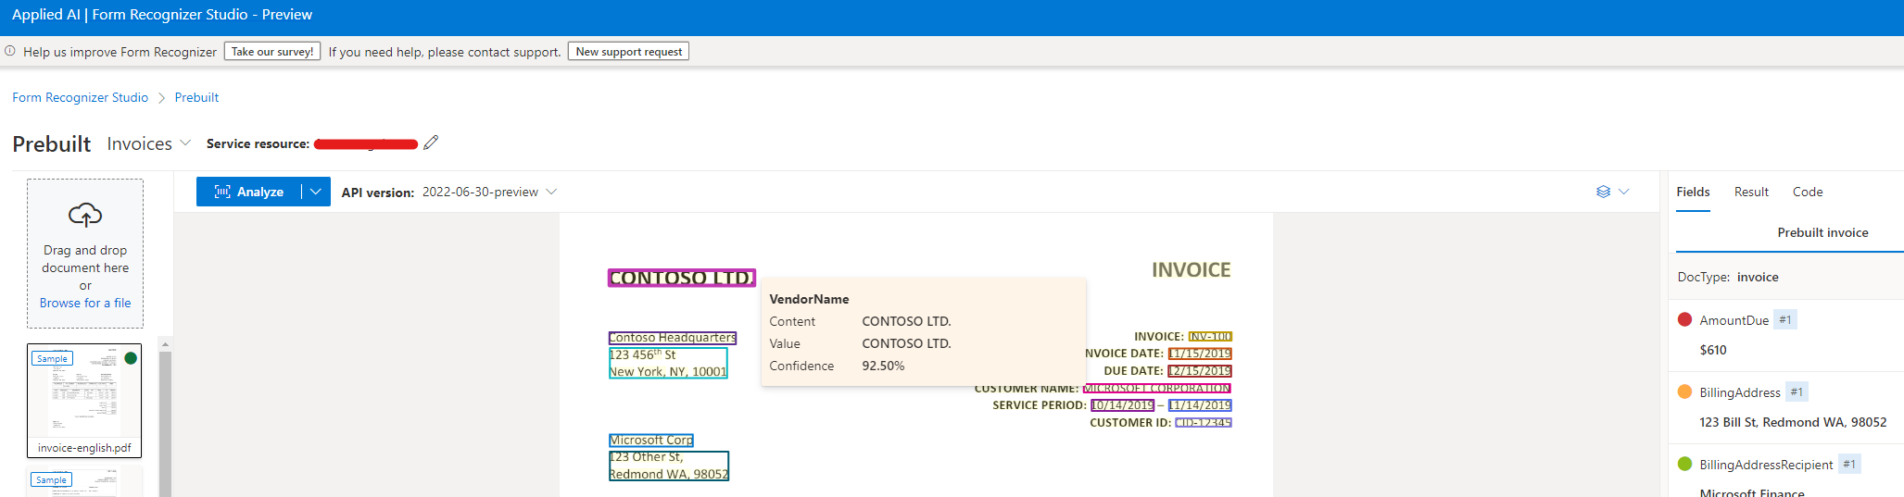Click the info icon beside Help us improve
This screenshot has width=1904, height=497.
pyautogui.click(x=10, y=51)
